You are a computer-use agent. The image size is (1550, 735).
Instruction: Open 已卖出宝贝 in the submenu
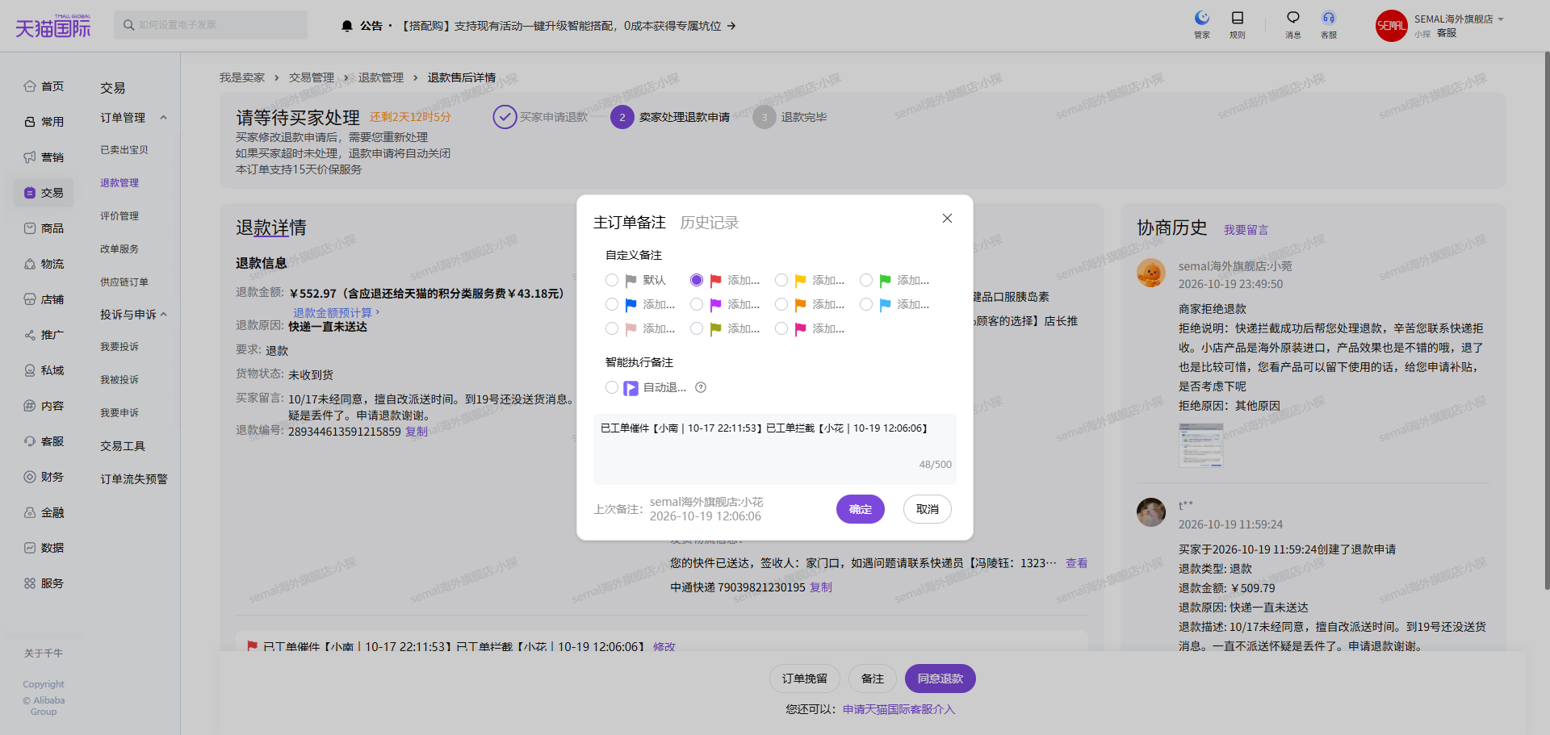click(124, 150)
